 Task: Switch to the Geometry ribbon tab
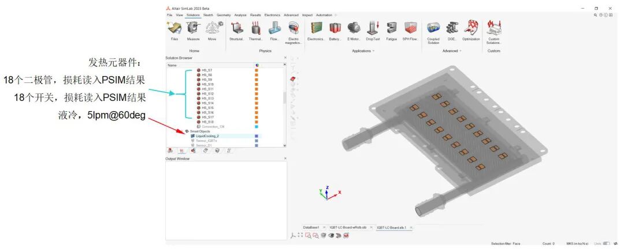tap(224, 15)
